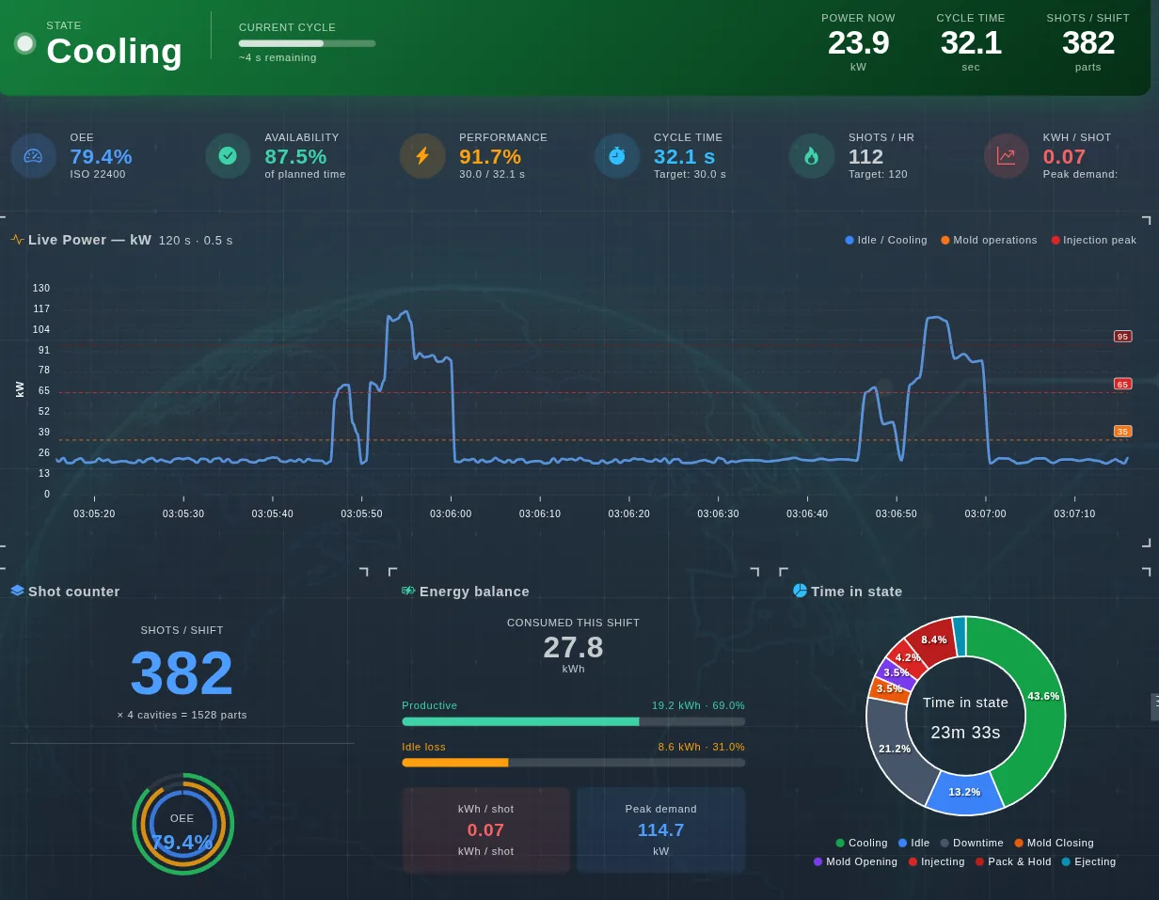Click the 'Time in state 23m 33s' center
Image resolution: width=1159 pixels, height=900 pixels.
965,717
